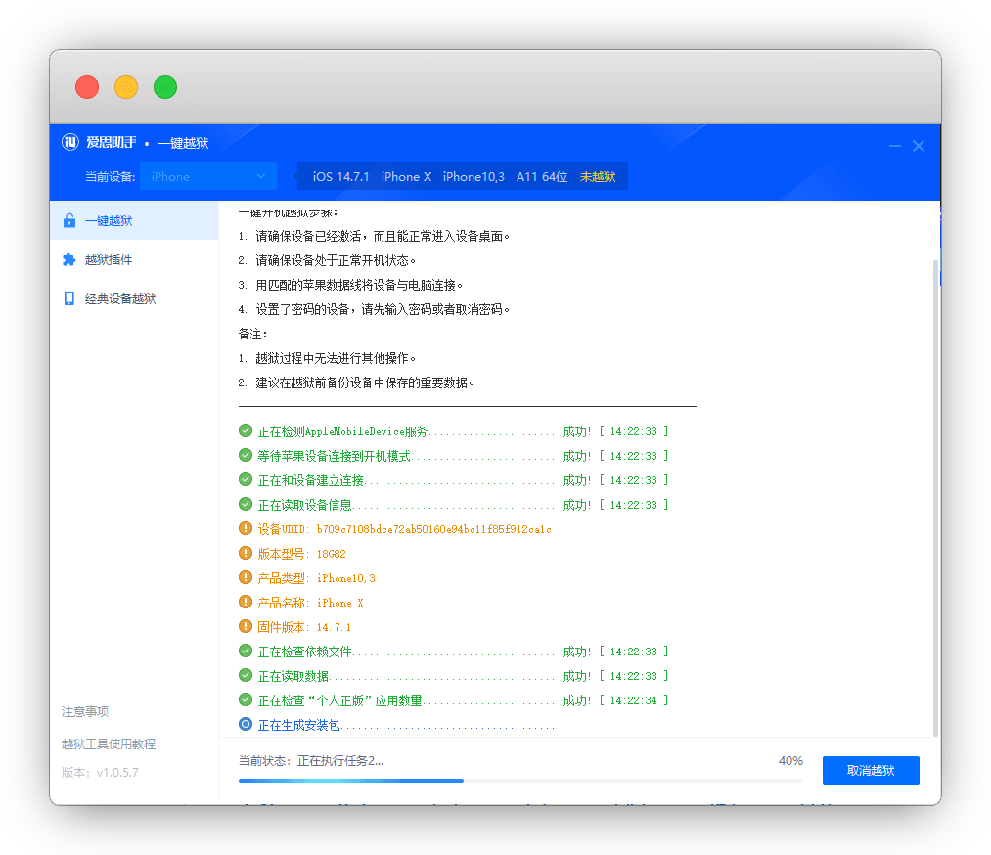This screenshot has height=855, width=991.
Task: Click the vertical scrollbar of the log panel
Action: [936, 497]
